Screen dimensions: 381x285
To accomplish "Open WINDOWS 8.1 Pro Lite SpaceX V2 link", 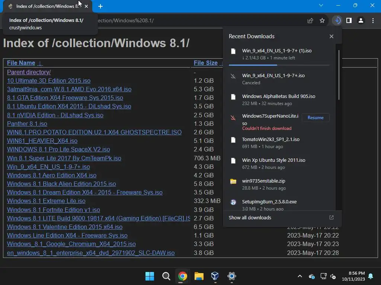I will point(58,149).
